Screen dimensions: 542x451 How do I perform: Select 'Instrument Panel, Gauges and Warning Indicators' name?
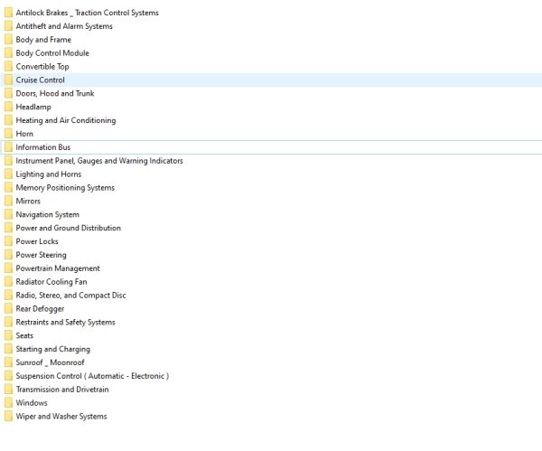point(99,161)
